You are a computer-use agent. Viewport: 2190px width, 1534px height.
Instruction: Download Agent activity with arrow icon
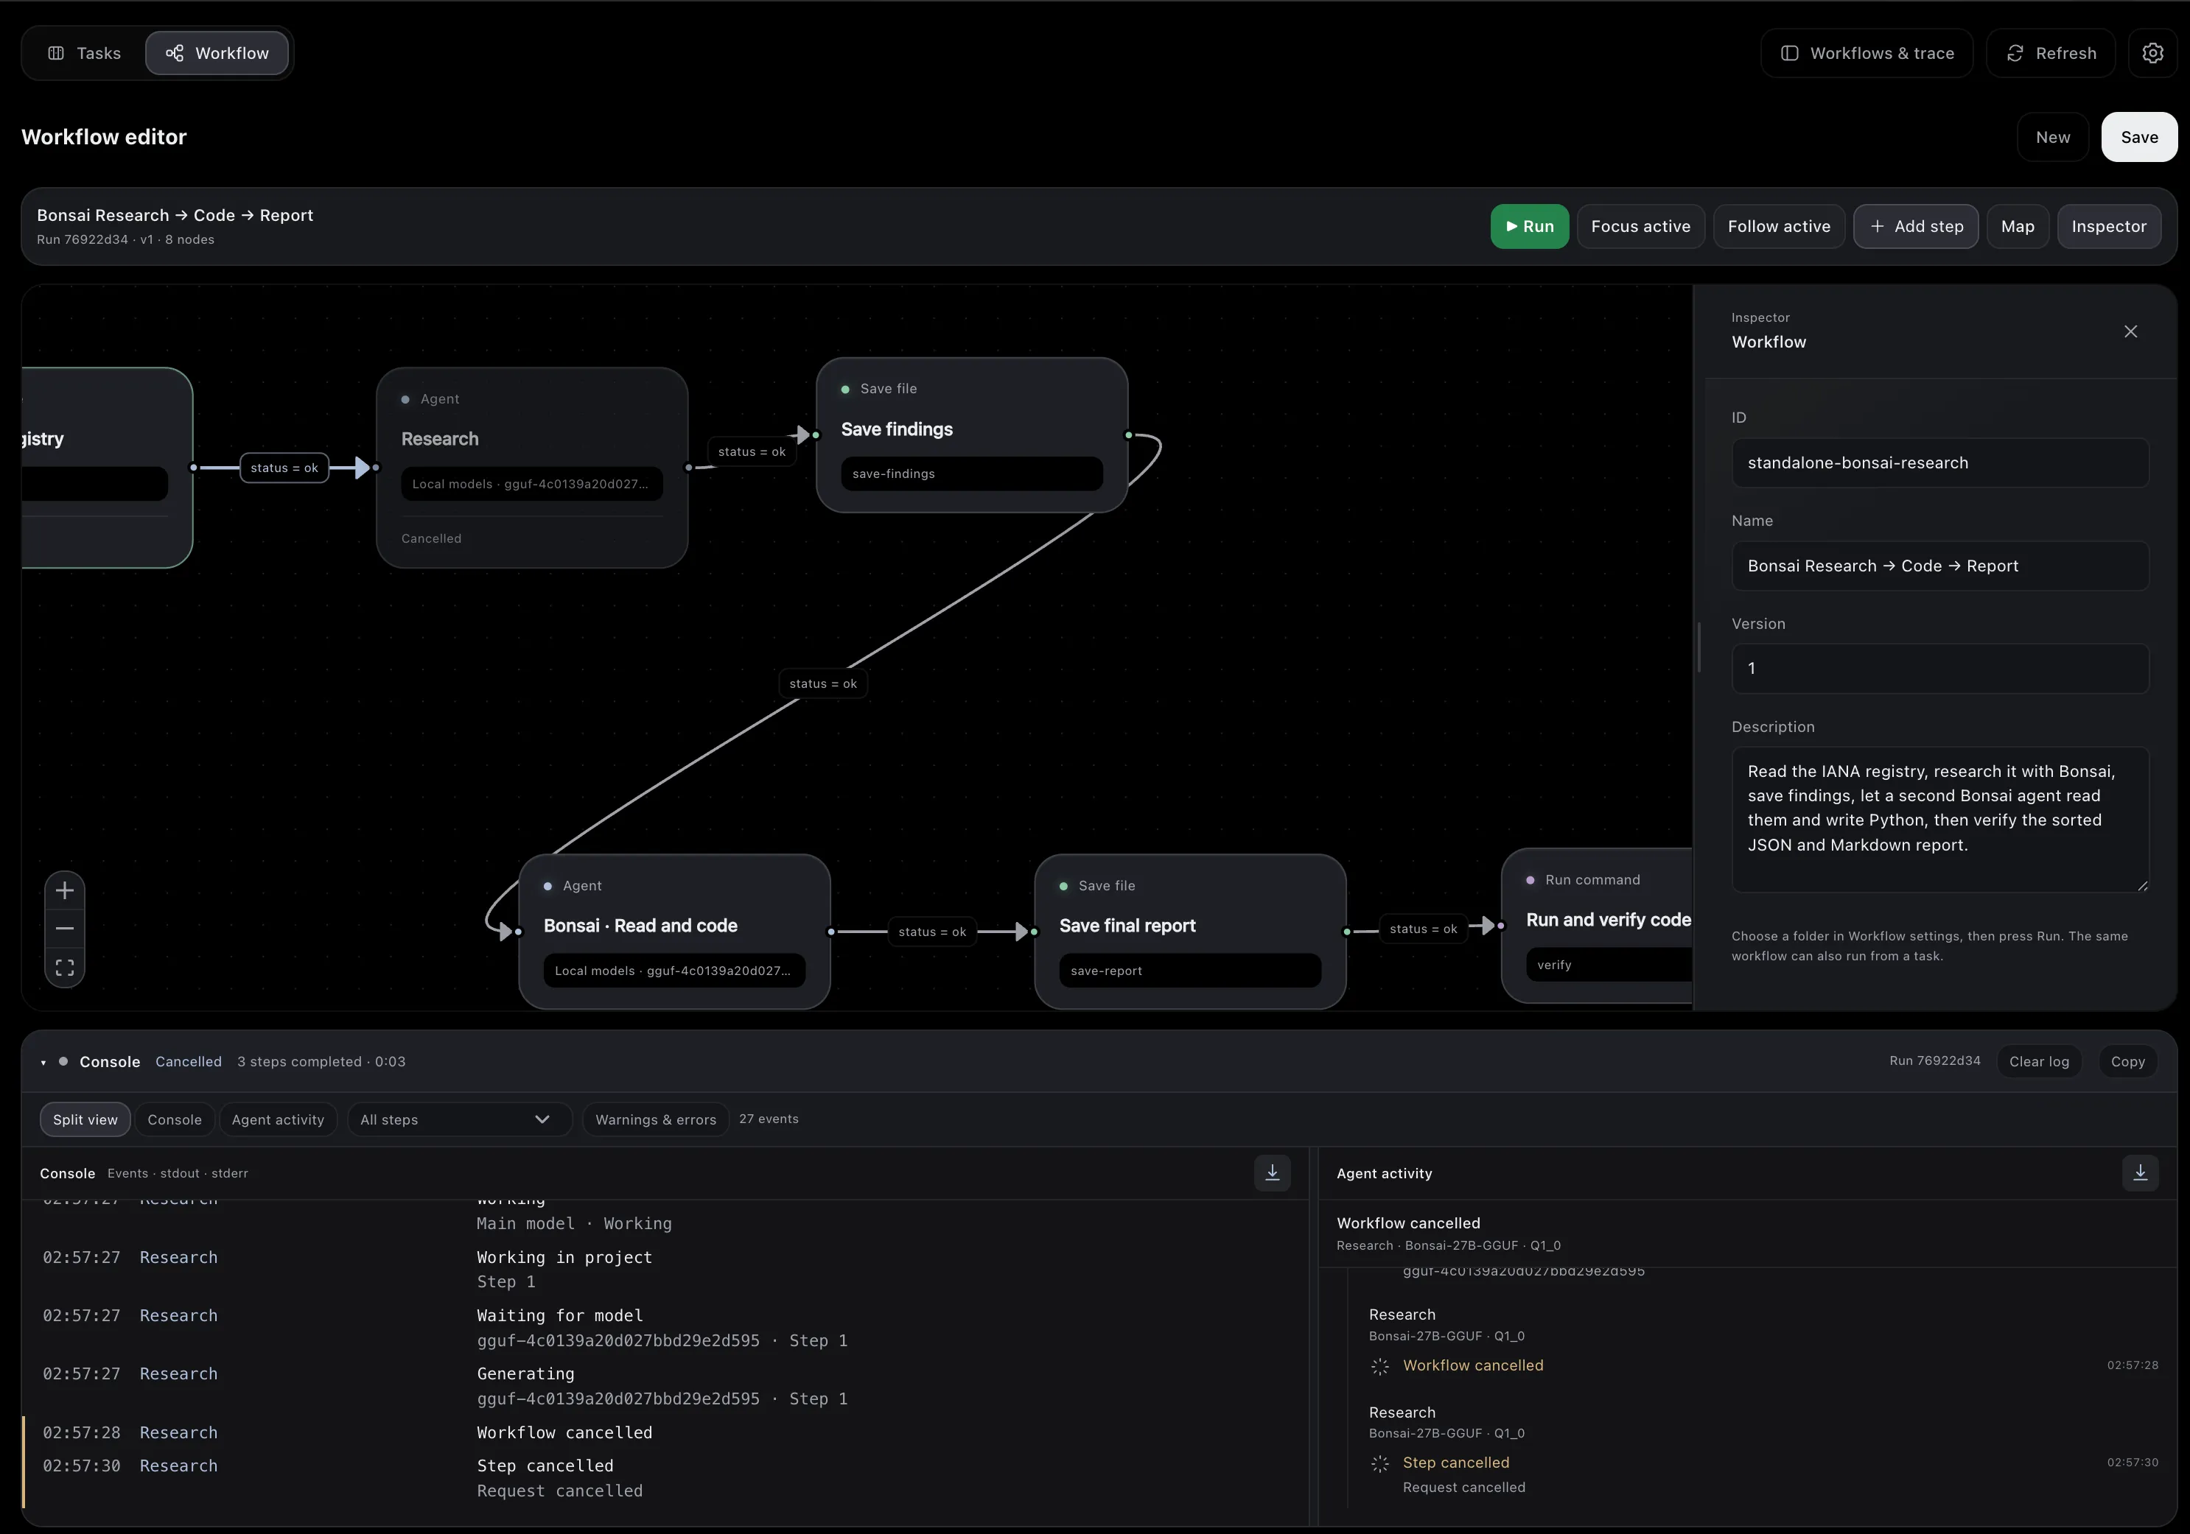pyautogui.click(x=2139, y=1172)
